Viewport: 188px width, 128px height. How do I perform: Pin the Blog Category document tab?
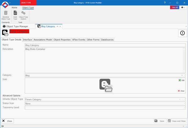coord(57,26)
